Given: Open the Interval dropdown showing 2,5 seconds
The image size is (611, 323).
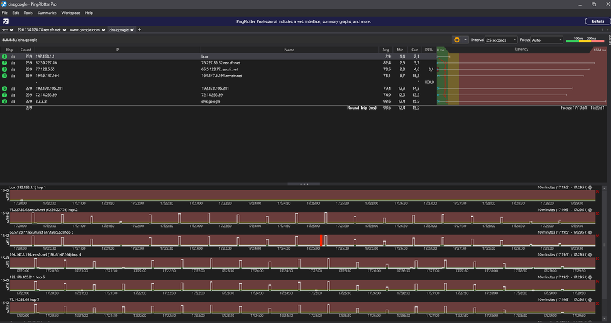Looking at the screenshot, I should click(500, 40).
